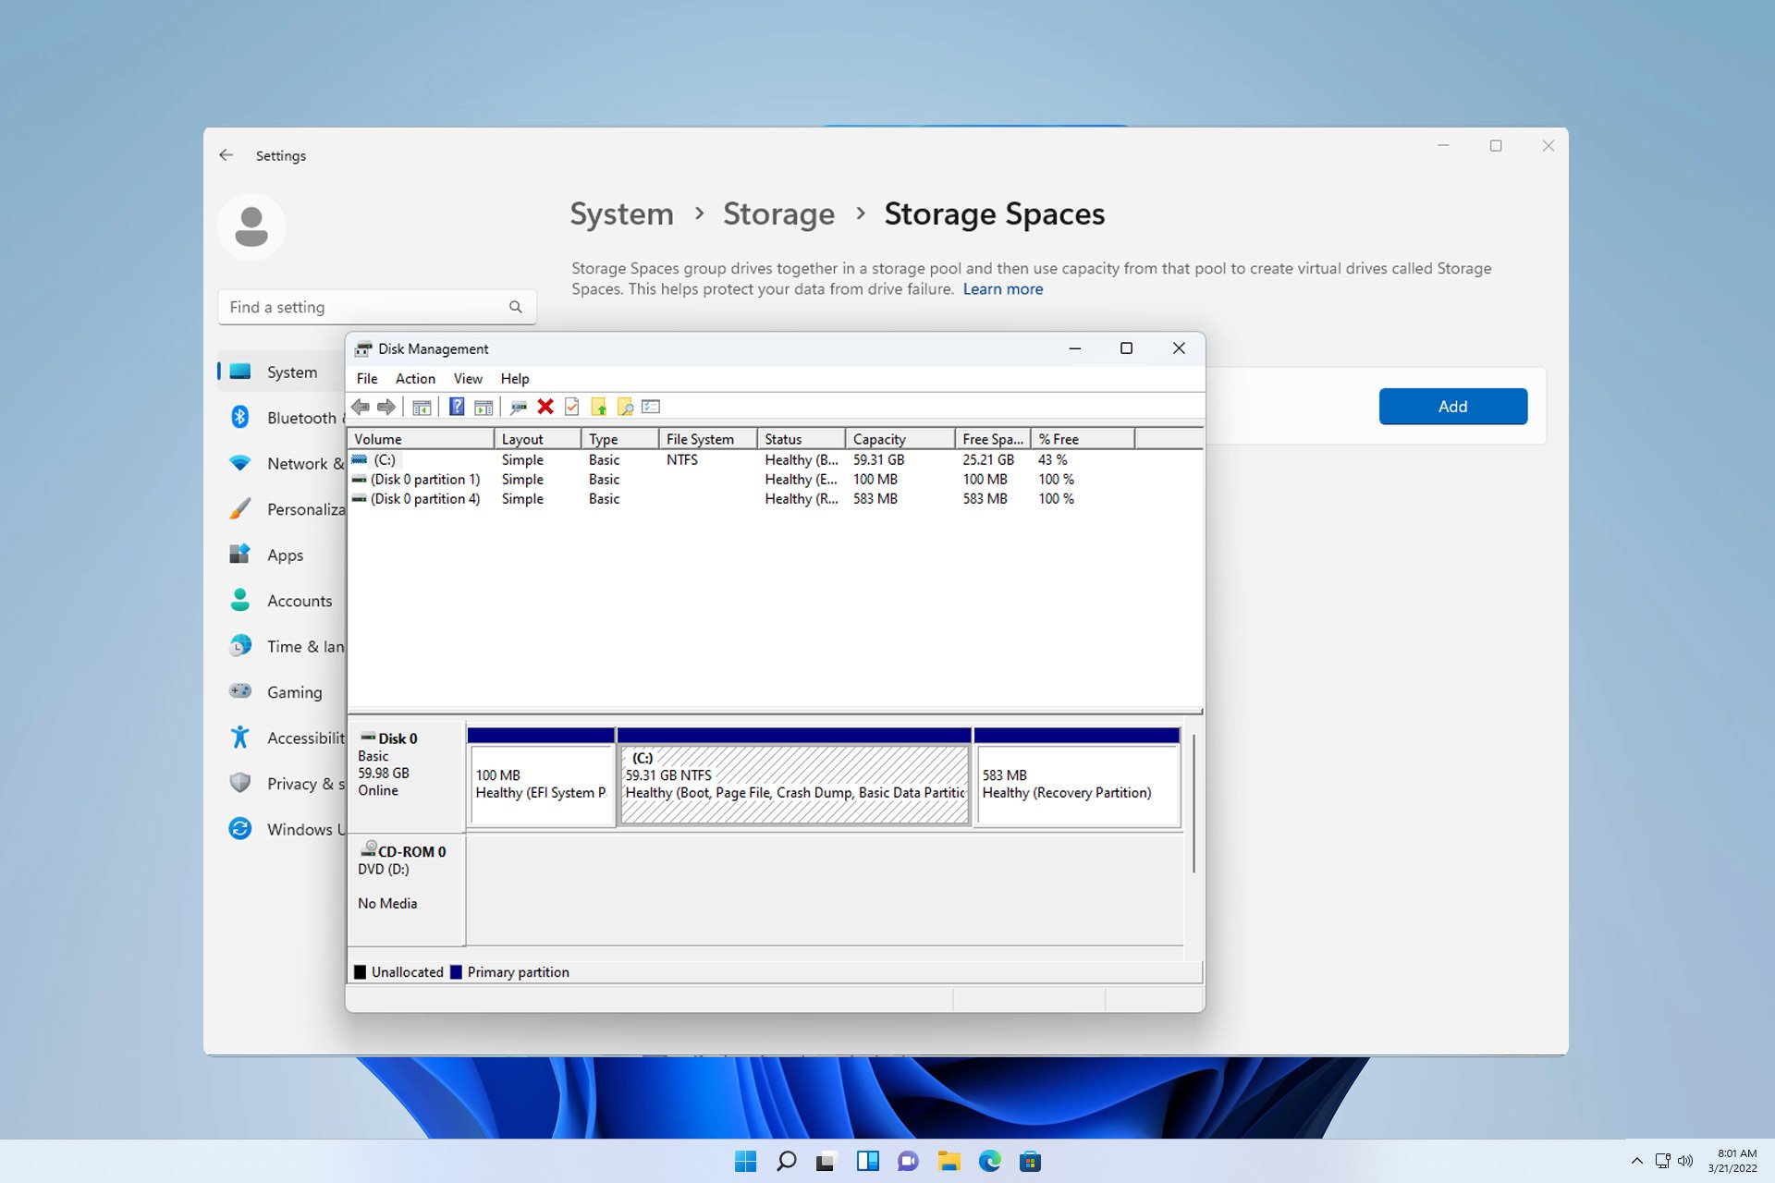
Task: Click the Add button for Storage Spaces
Action: (x=1452, y=407)
